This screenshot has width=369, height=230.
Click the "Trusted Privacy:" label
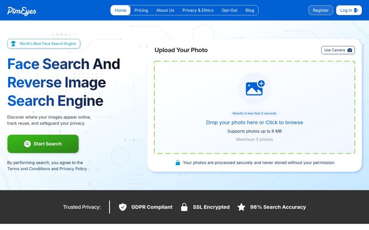pyautogui.click(x=82, y=207)
